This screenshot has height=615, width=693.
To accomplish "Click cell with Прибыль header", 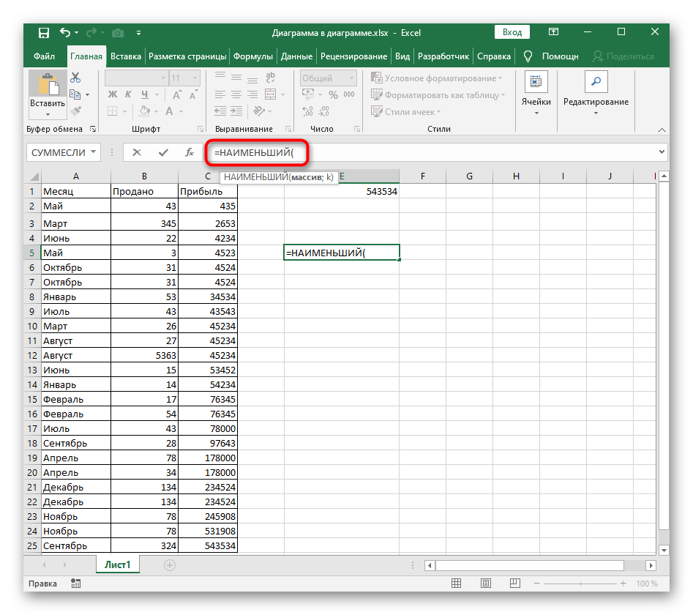I will click(x=208, y=191).
